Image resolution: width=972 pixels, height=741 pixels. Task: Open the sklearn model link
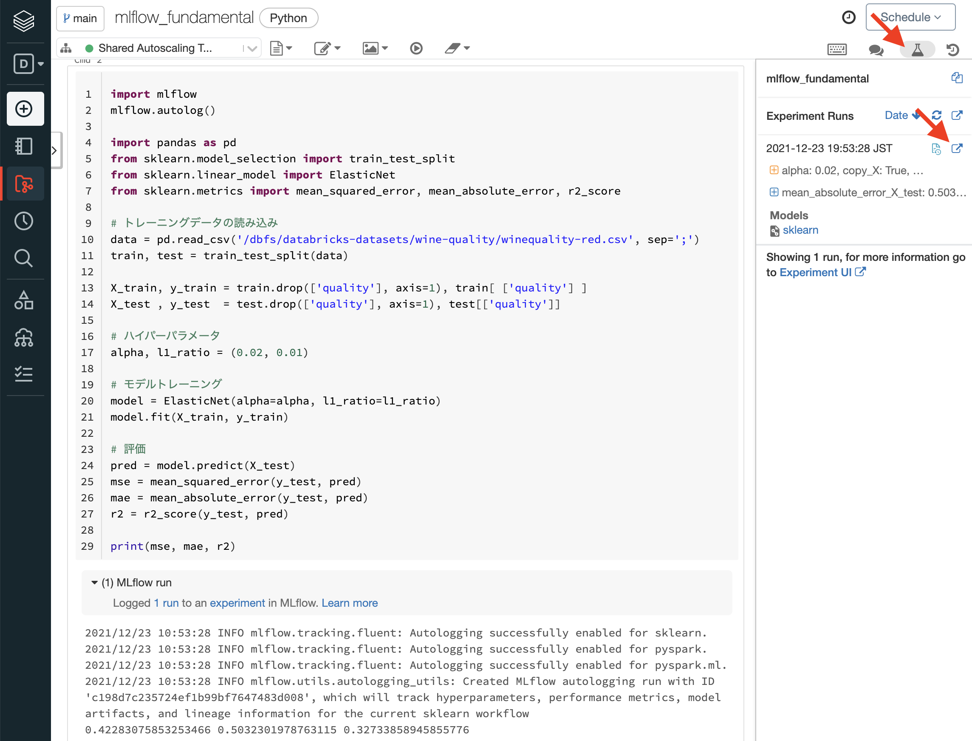click(800, 230)
